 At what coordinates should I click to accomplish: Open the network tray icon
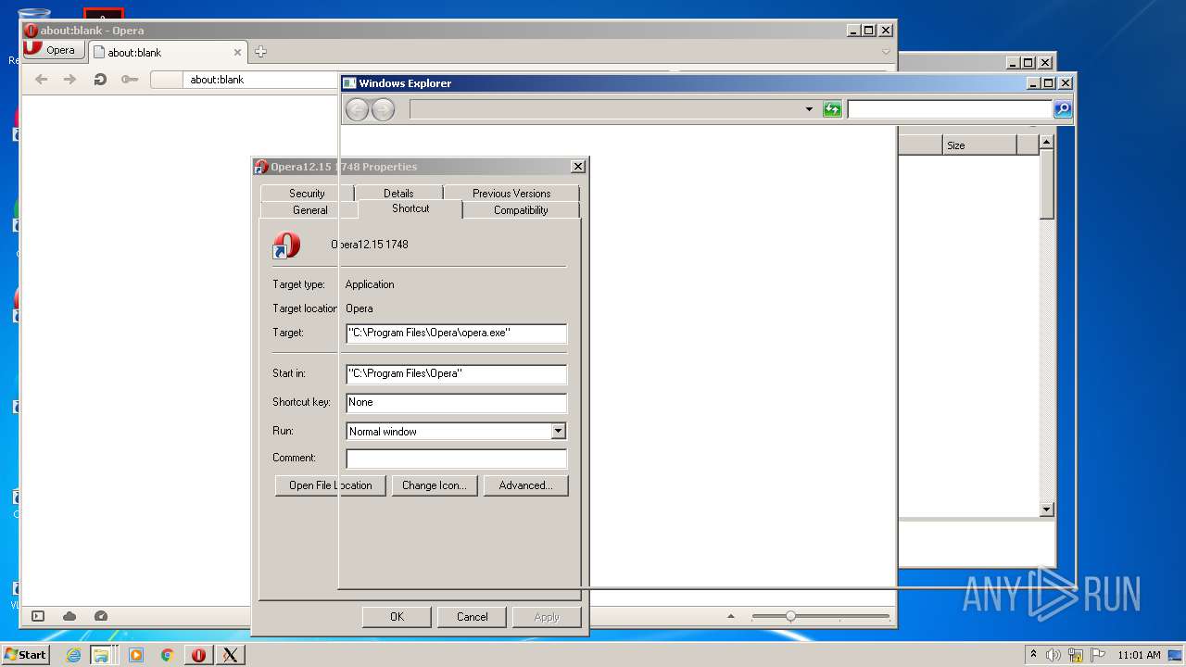1076,655
